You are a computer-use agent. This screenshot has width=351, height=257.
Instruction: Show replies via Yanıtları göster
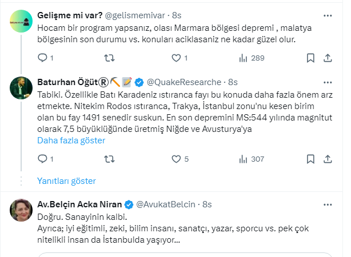tap(66, 180)
